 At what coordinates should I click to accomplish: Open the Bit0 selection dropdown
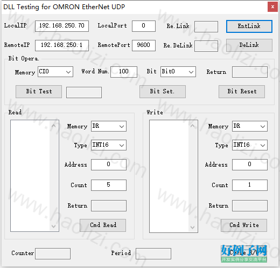tap(178, 72)
